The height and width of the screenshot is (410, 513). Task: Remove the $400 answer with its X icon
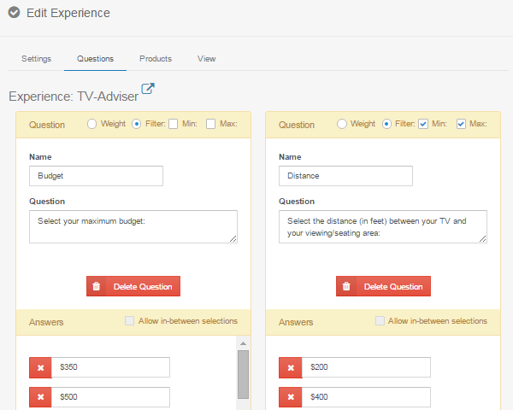291,397
